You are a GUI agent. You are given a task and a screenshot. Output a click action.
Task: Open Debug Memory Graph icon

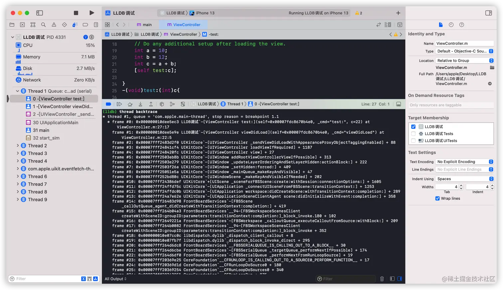(172, 104)
